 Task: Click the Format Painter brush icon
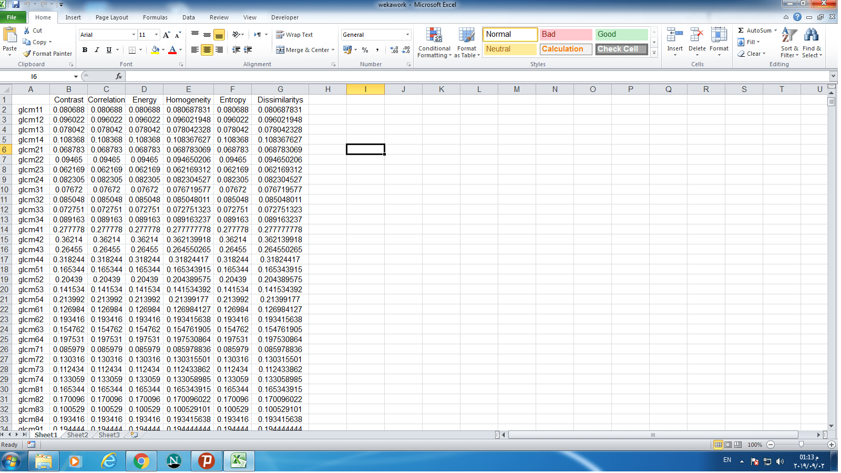(x=27, y=54)
